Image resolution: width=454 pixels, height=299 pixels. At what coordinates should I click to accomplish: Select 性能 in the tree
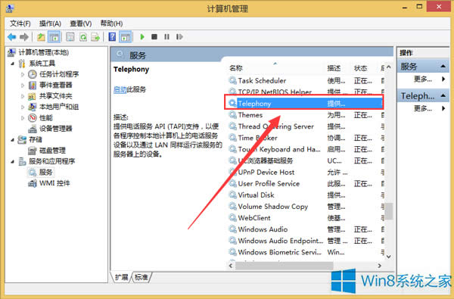coord(46,117)
